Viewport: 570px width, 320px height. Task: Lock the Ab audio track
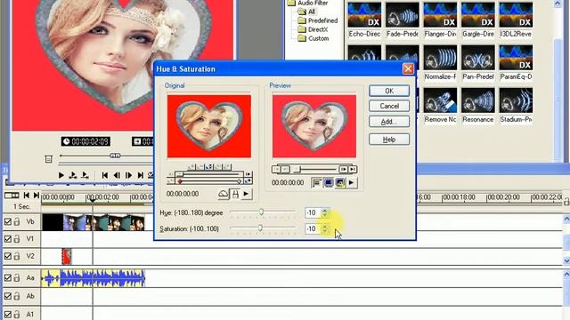[x=17, y=296]
